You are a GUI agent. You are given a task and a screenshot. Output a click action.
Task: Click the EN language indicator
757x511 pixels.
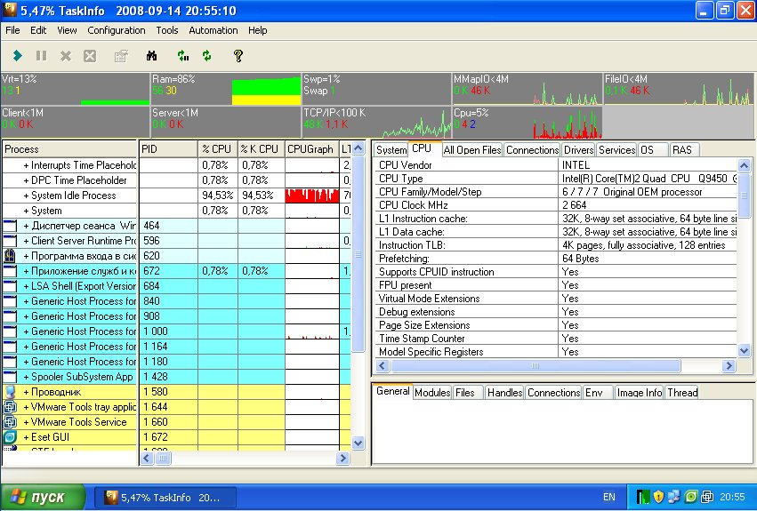(609, 497)
